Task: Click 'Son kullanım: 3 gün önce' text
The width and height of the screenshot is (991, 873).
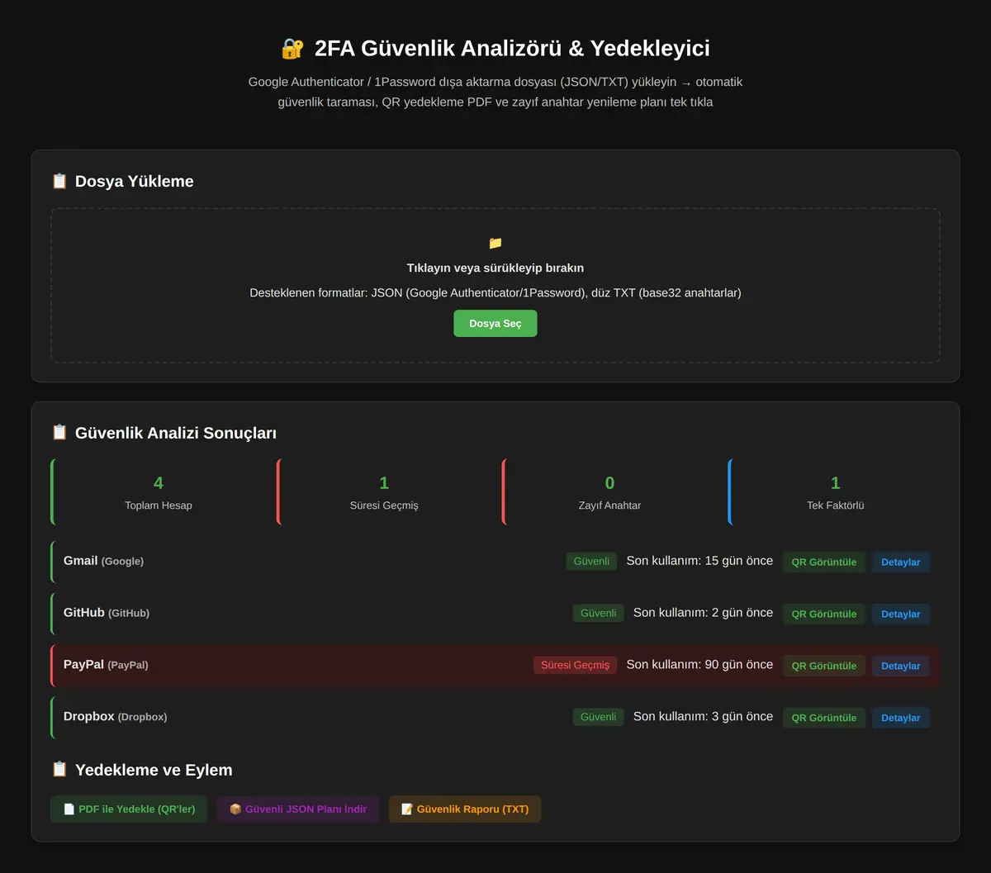Action: 703,717
